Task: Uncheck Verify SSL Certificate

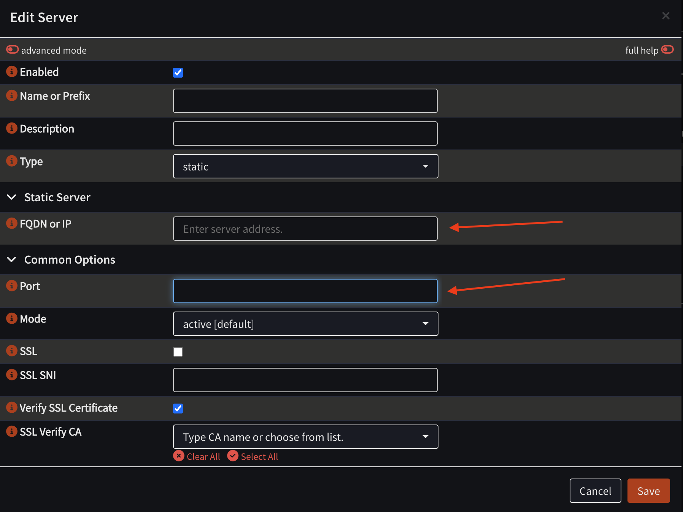Action: pyautogui.click(x=178, y=409)
